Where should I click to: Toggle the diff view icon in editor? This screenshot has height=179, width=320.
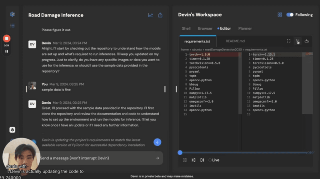pyautogui.click(x=298, y=41)
